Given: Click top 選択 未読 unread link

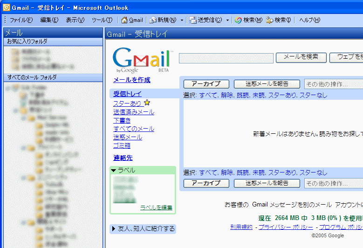Looking at the screenshot, I should [x=258, y=96].
